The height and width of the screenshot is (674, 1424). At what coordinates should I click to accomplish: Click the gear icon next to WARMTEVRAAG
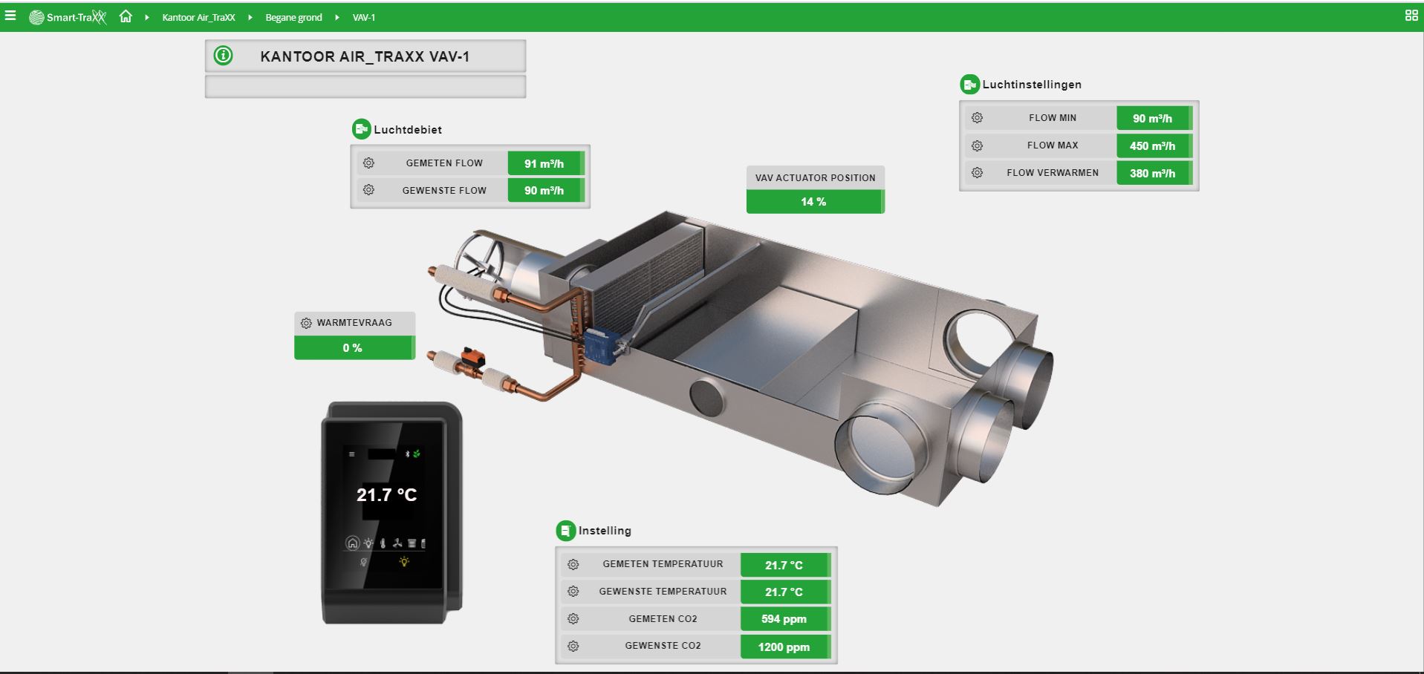pyautogui.click(x=306, y=323)
